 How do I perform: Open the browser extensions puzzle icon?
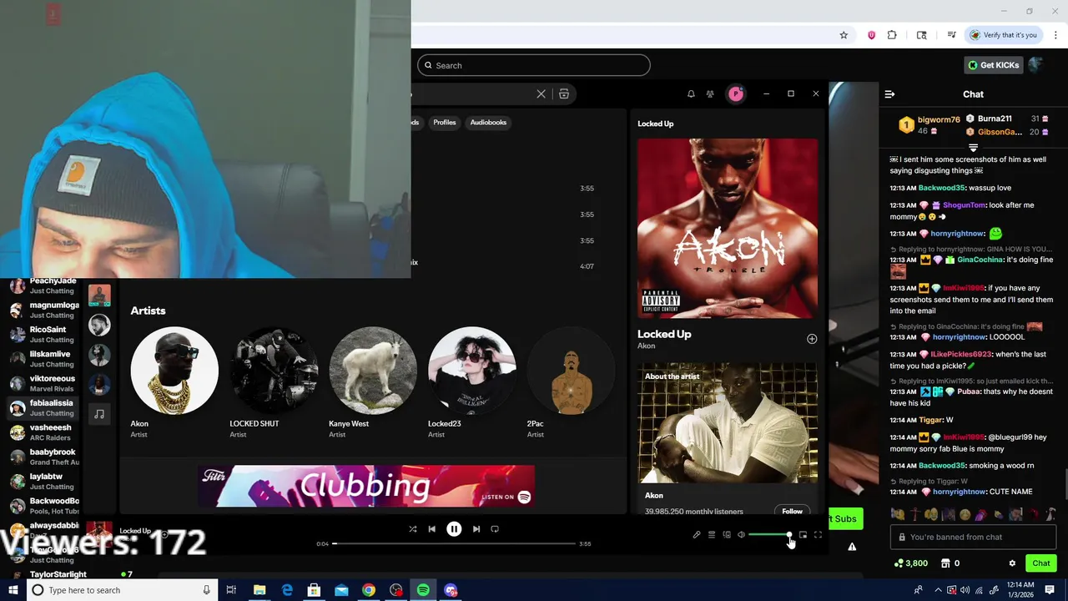(892, 35)
